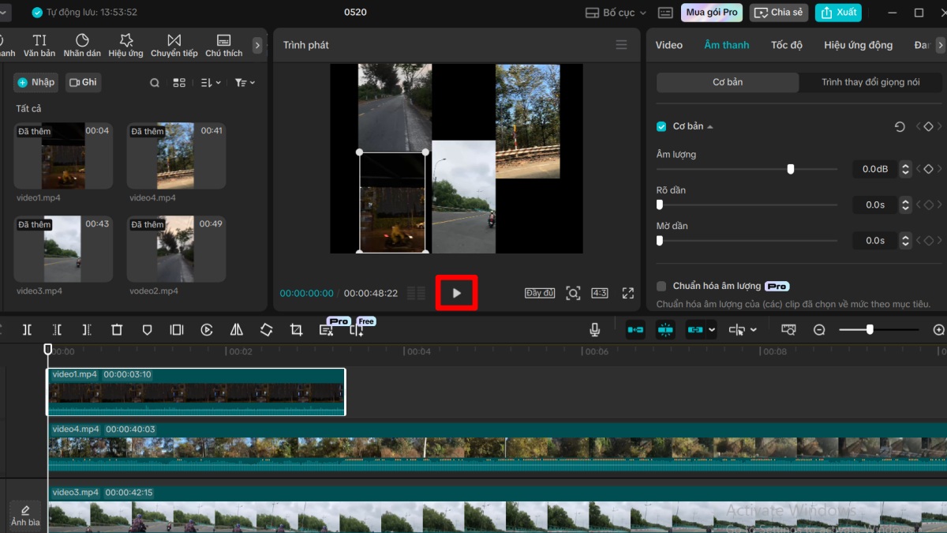947x533 pixels.
Task: Click the mirror flip icon
Action: pos(236,329)
